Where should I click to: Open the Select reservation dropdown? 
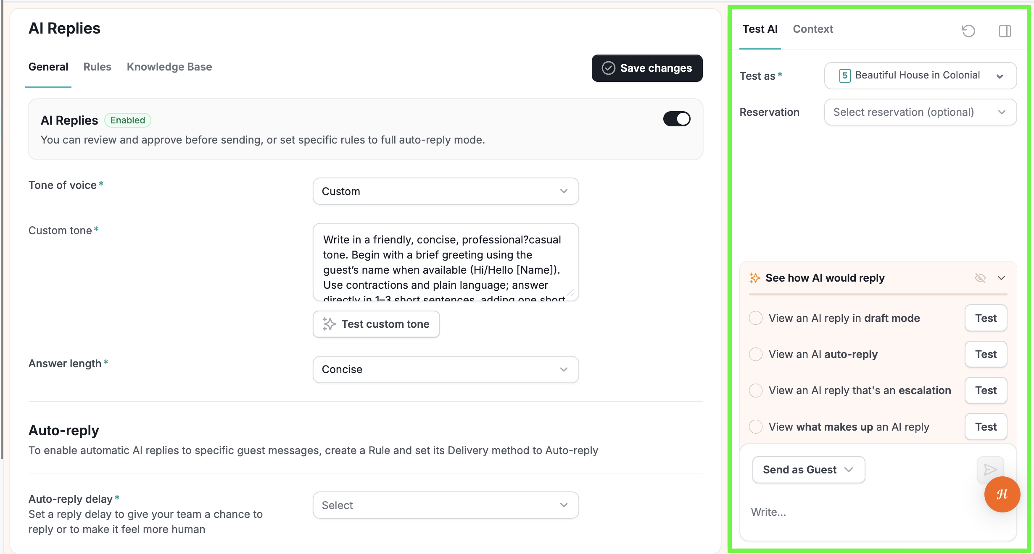921,112
